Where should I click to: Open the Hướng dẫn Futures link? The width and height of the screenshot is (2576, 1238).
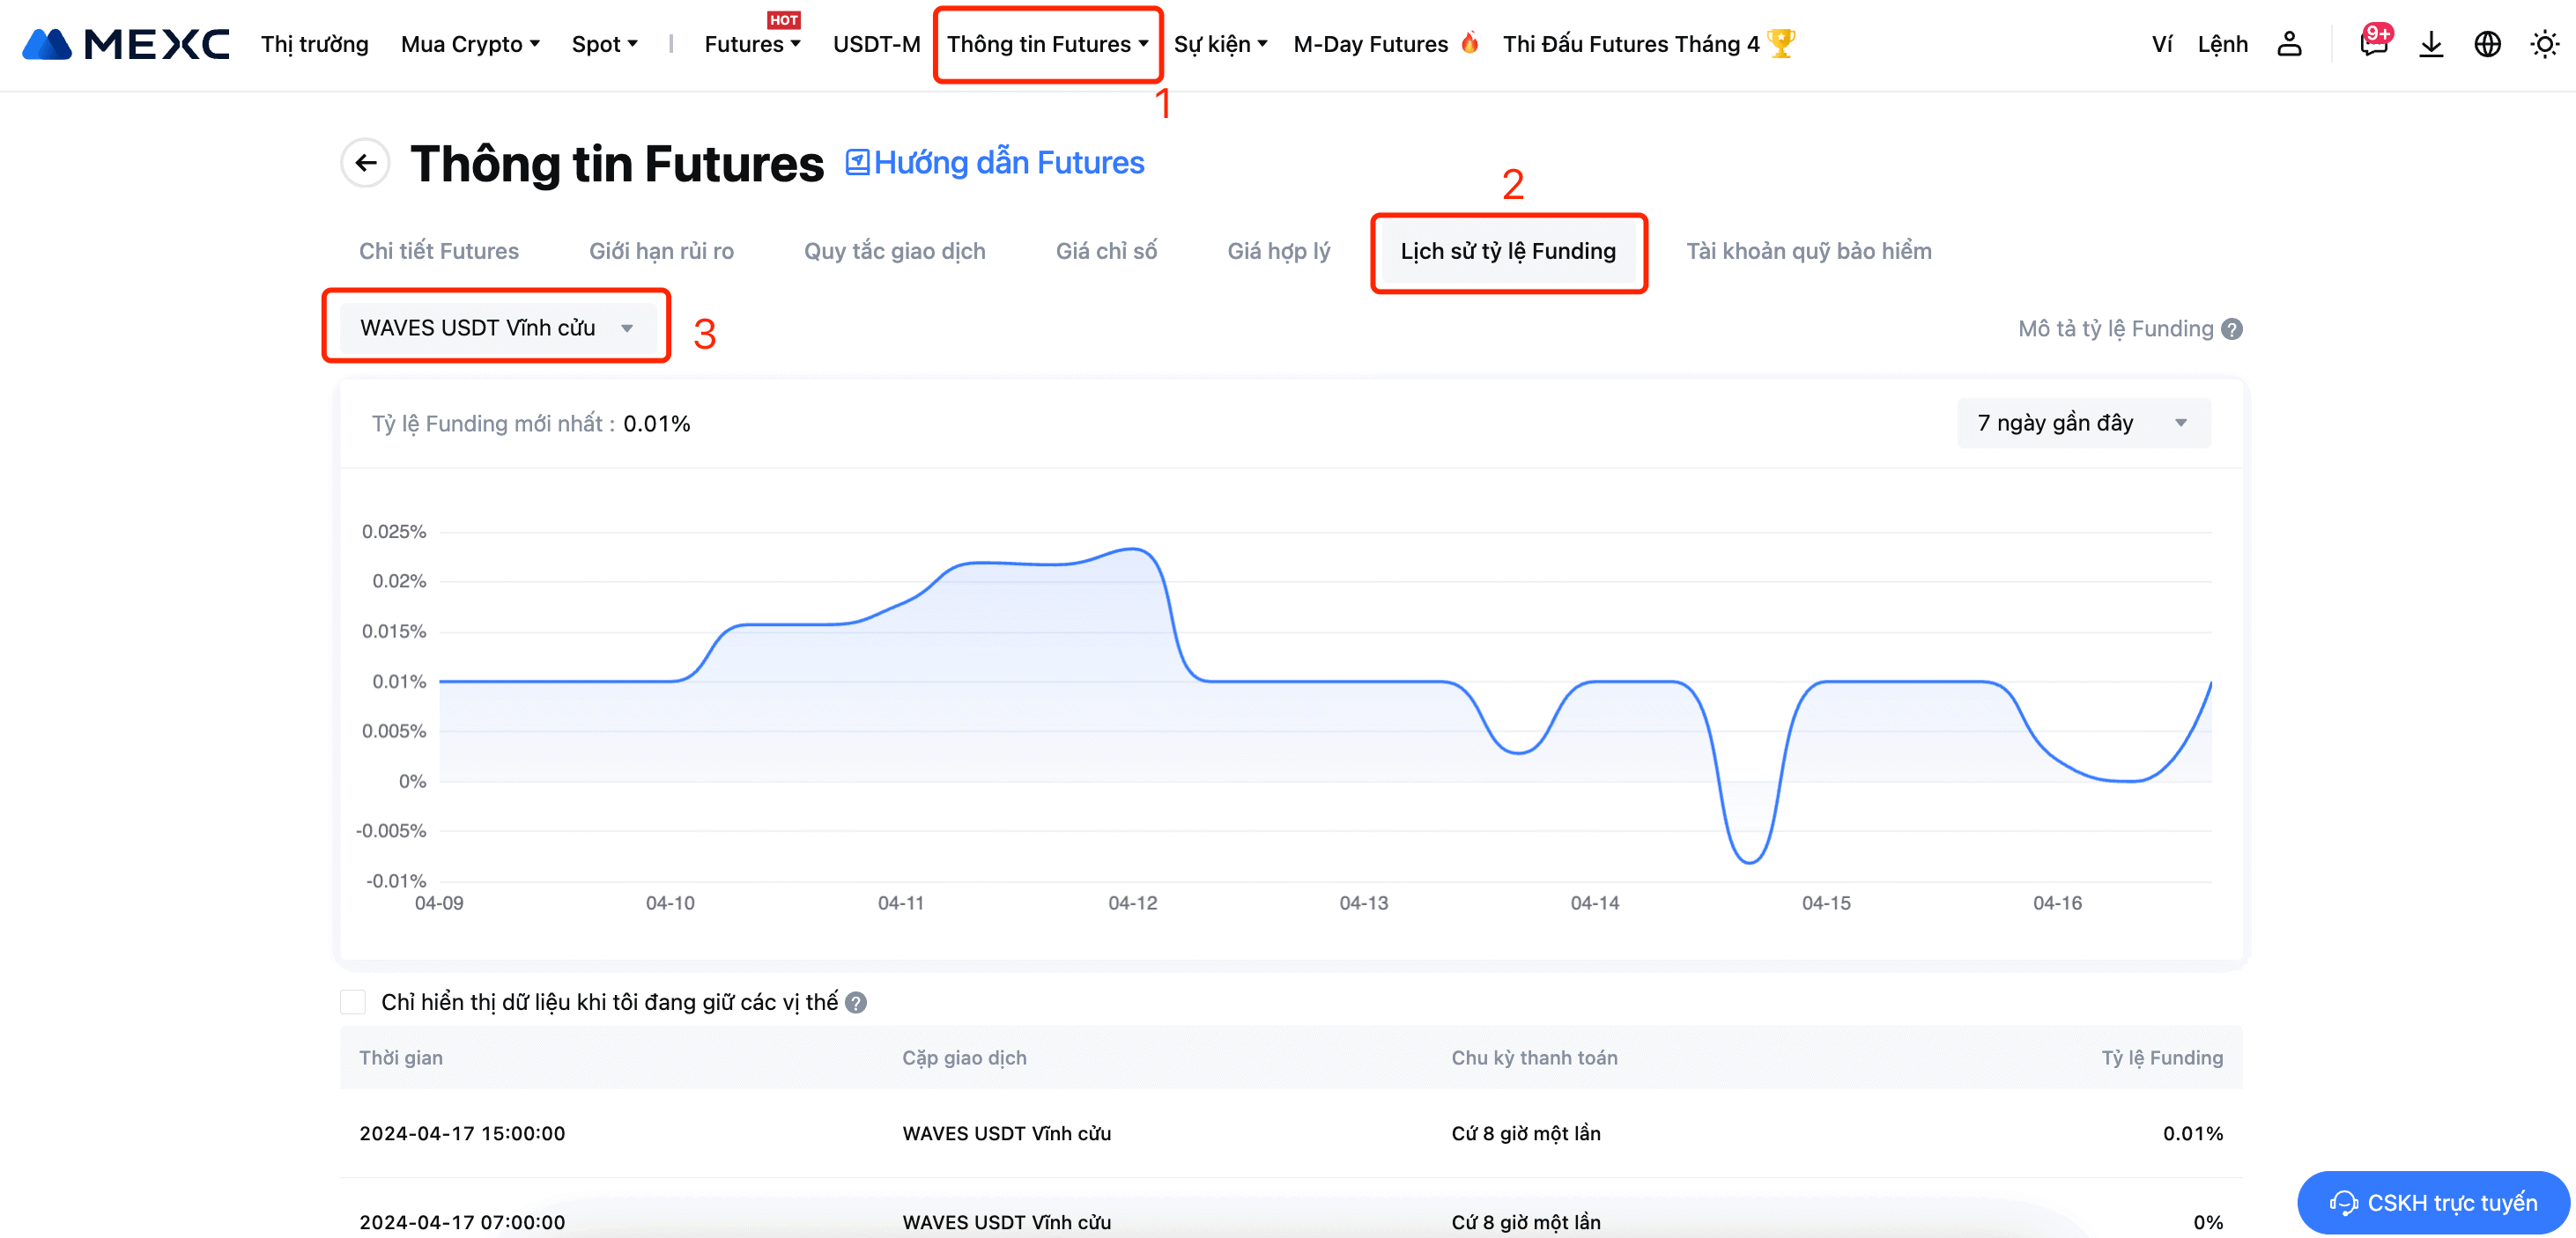(995, 163)
